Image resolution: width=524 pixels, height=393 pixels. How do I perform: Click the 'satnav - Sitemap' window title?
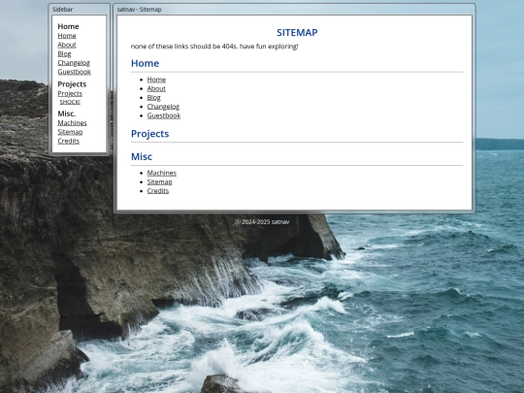pyautogui.click(x=140, y=10)
